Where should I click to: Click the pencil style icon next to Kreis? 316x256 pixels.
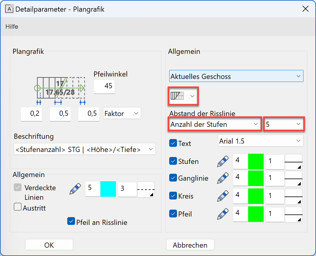pos(222,196)
